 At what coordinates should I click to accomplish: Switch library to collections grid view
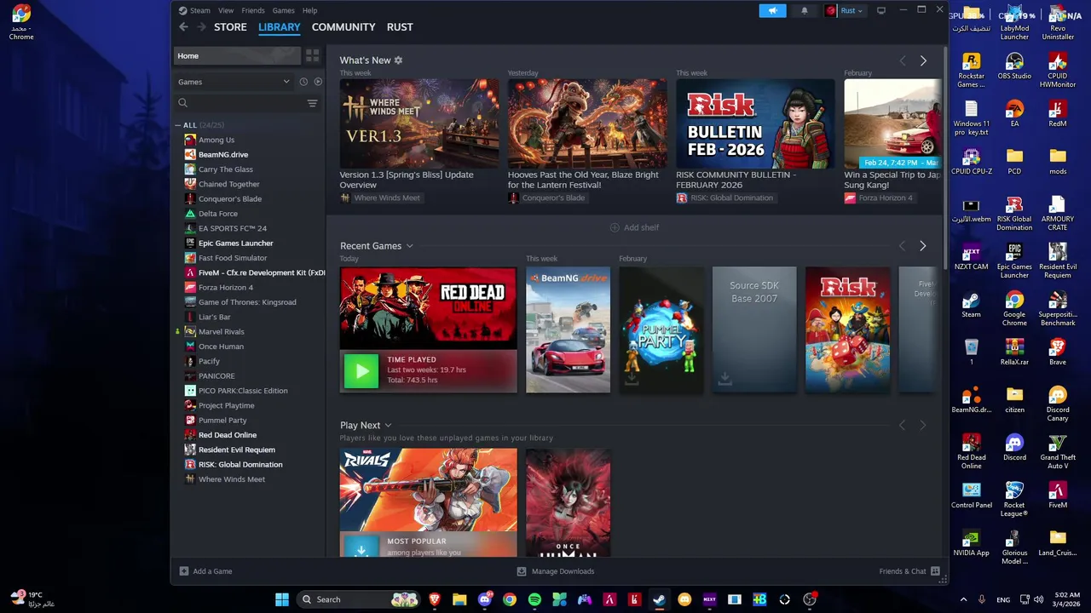click(313, 55)
